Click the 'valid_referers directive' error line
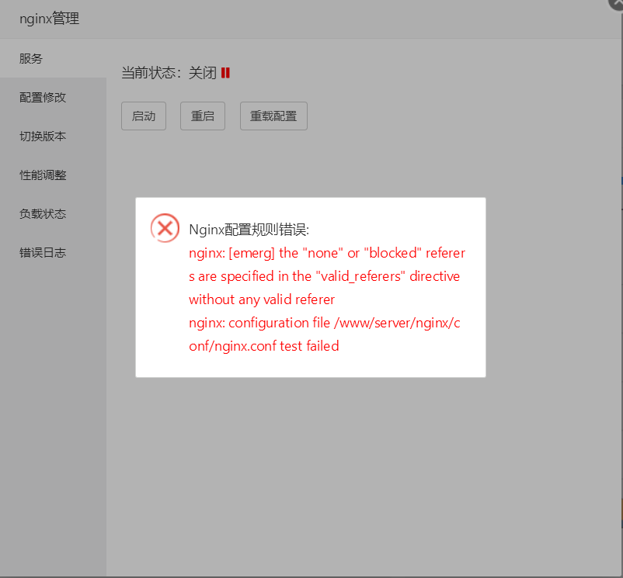 coord(324,276)
